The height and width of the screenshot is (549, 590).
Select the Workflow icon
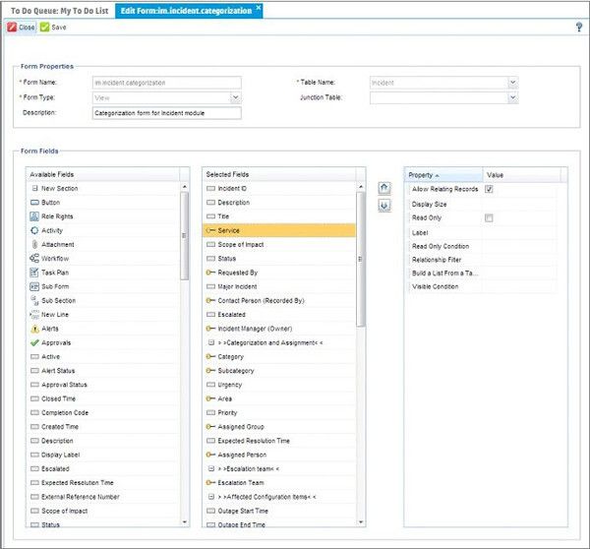tap(34, 259)
